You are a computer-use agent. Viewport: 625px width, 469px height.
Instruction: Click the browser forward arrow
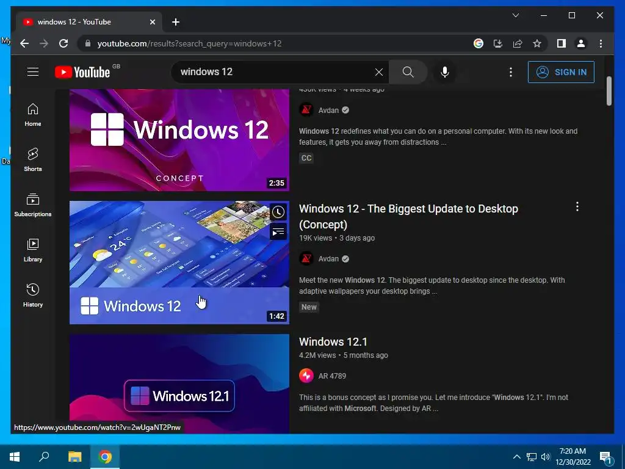(44, 43)
